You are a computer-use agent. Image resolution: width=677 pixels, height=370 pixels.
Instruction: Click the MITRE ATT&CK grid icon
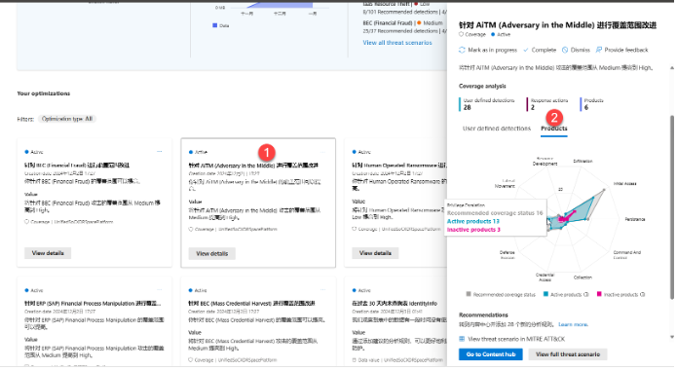(462, 339)
